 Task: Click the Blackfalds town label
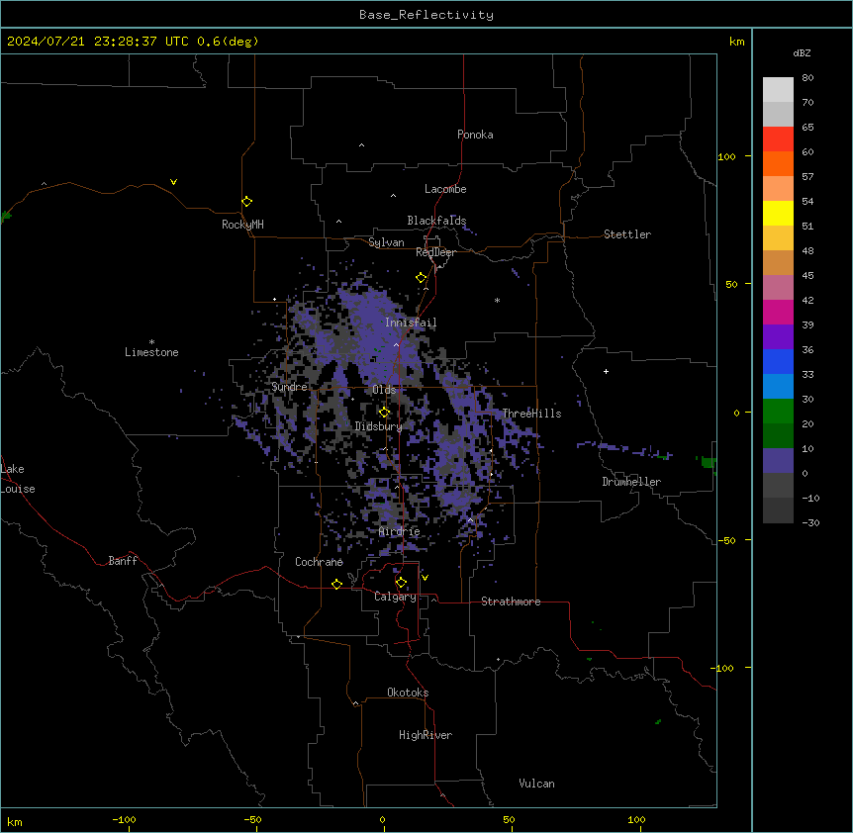pos(436,221)
